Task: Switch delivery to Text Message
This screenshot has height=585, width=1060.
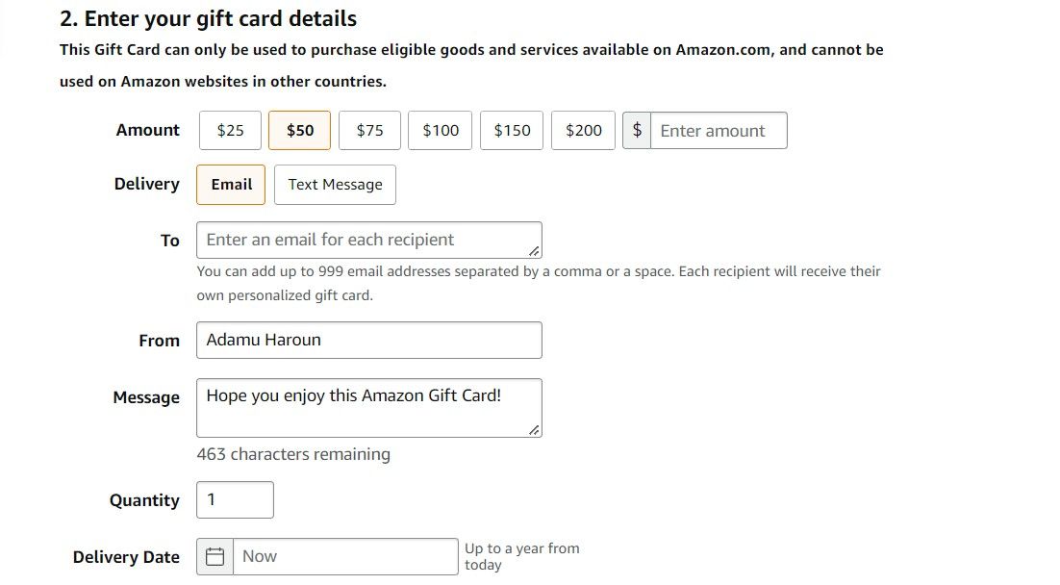Action: point(335,184)
